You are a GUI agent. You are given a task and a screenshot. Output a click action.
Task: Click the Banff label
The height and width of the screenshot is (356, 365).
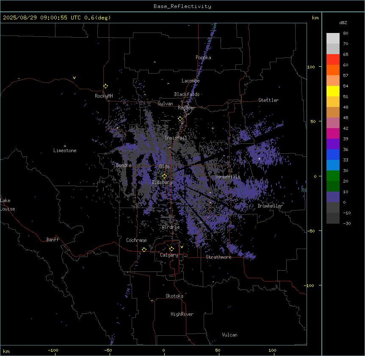pyautogui.click(x=53, y=240)
